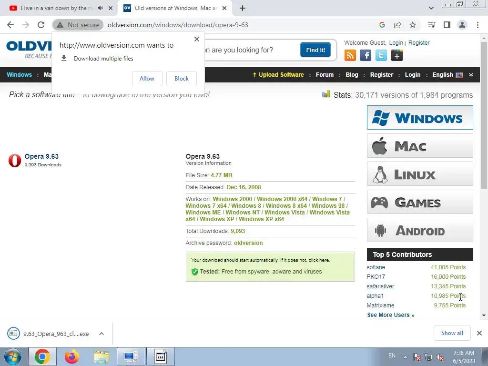Image resolution: width=488 pixels, height=366 pixels.
Task: Click the network tray icon
Action: click(428, 357)
